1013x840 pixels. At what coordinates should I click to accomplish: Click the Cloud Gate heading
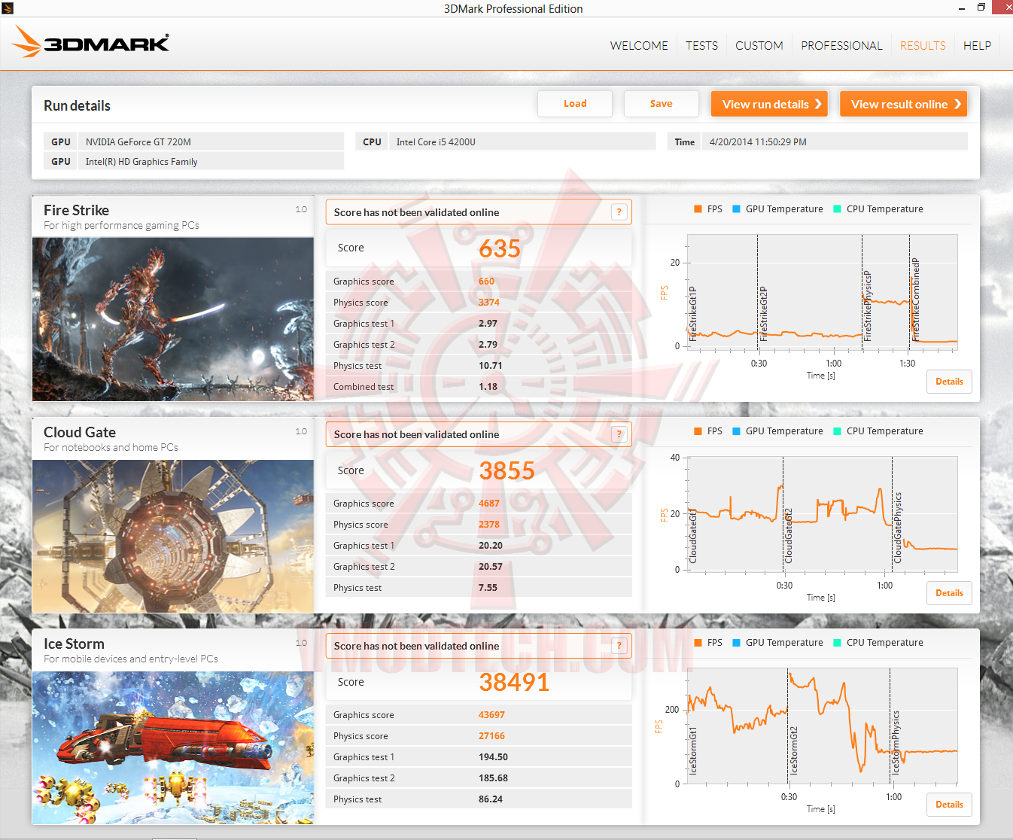pyautogui.click(x=80, y=433)
